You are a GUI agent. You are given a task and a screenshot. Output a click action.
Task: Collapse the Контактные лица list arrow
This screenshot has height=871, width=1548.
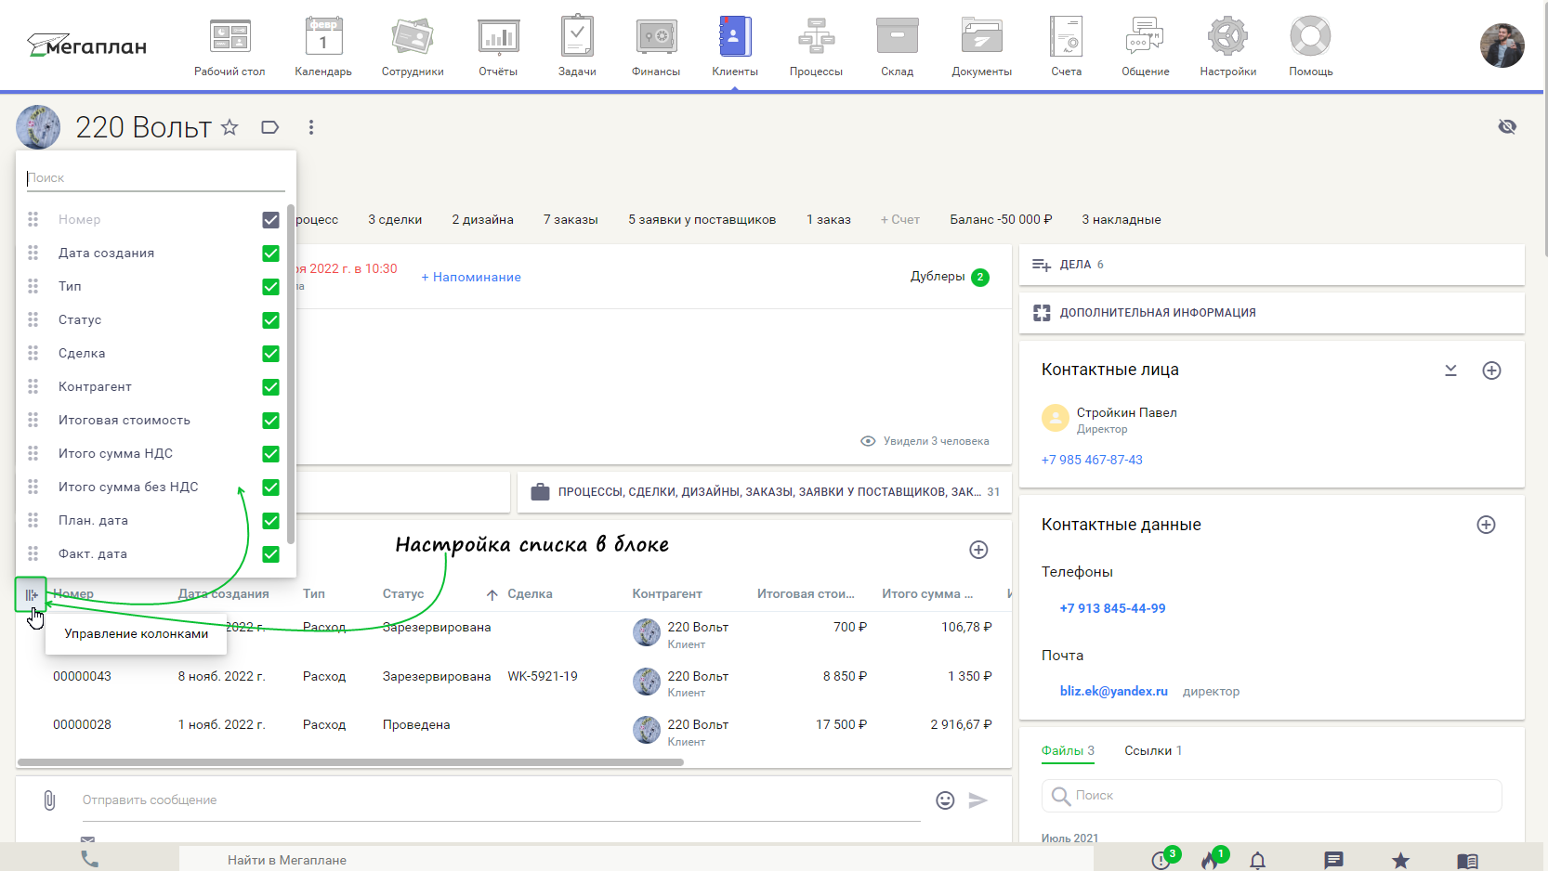click(1450, 370)
